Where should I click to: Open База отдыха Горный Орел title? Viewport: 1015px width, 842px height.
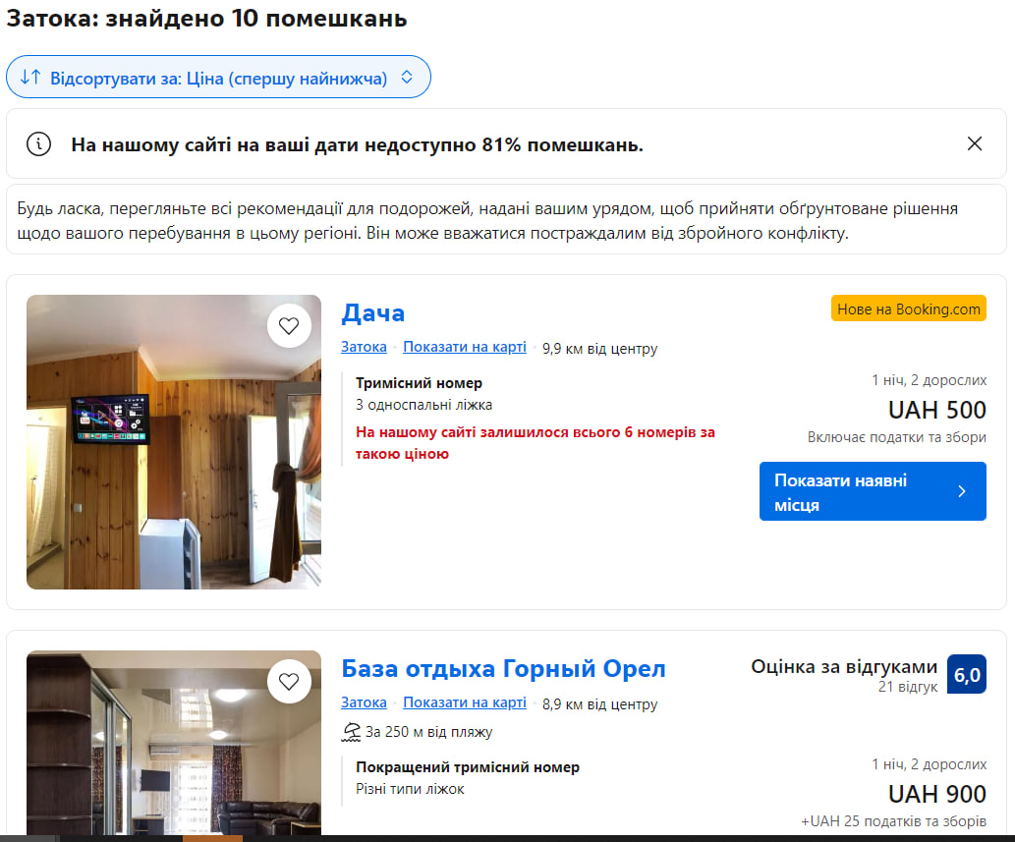pyautogui.click(x=503, y=668)
